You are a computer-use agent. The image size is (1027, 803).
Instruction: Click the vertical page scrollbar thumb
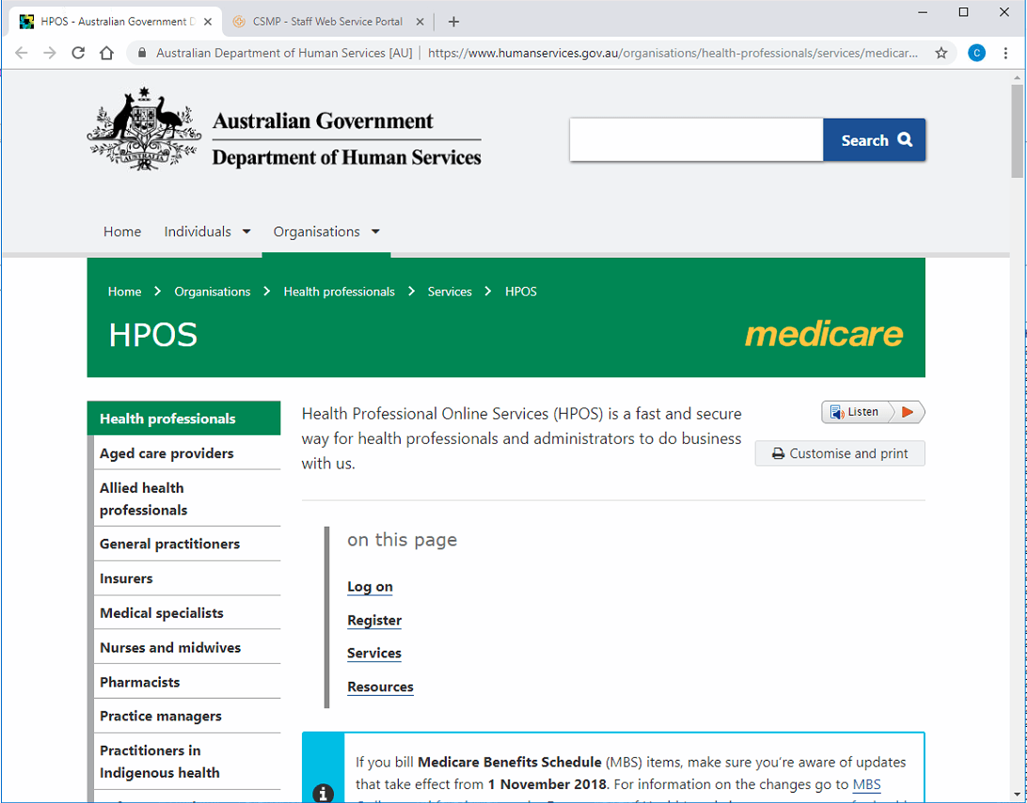1017,131
